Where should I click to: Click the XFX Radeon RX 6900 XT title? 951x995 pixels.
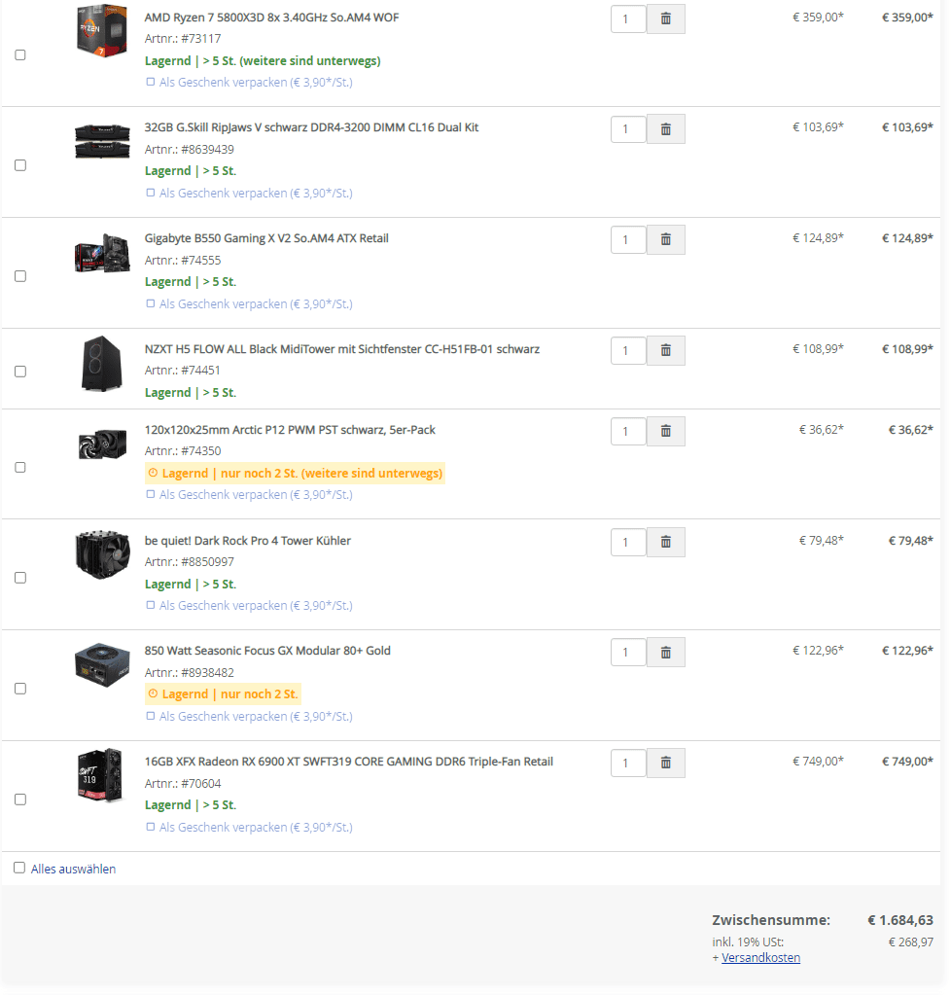pyautogui.click(x=349, y=762)
